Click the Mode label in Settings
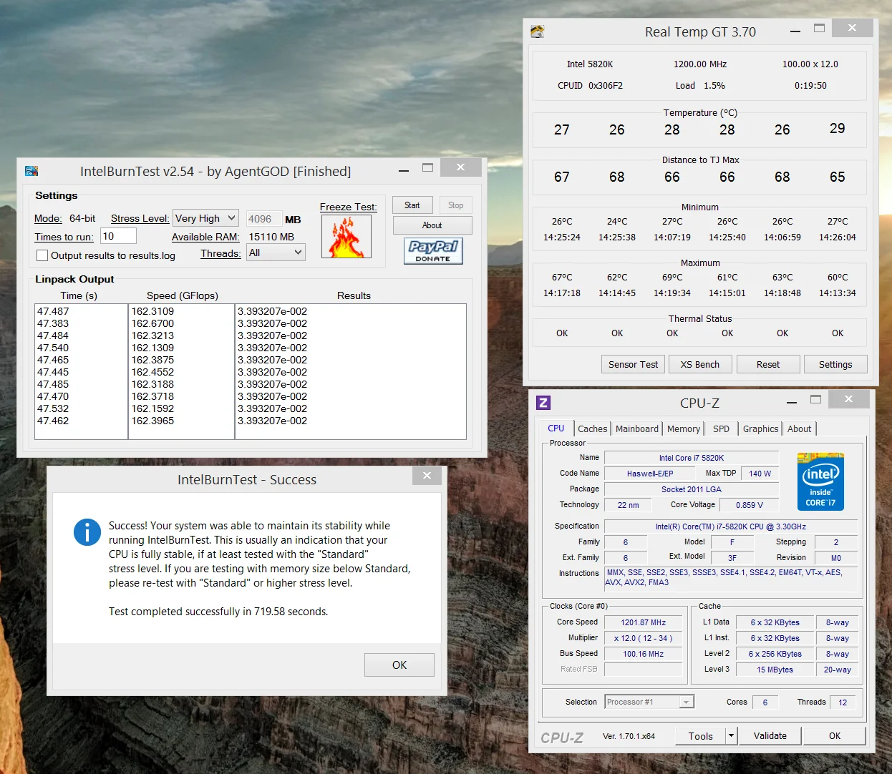892x774 pixels. click(48, 218)
